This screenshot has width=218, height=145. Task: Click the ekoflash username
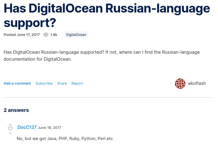pos(197,83)
